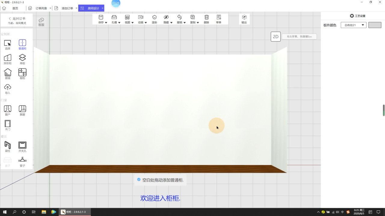Close the 房间设计 tab
Viewport: 385px width, 216px height.
(103, 8)
